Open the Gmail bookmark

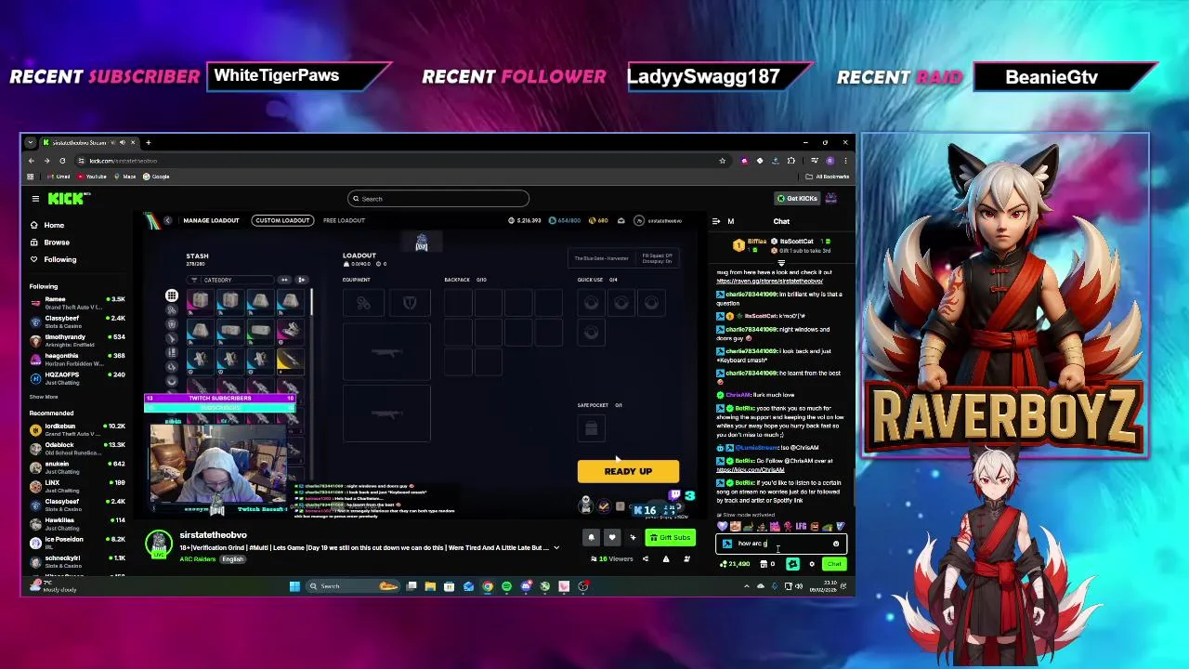tap(59, 177)
